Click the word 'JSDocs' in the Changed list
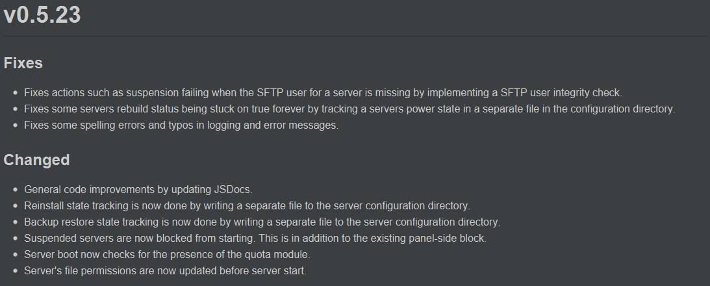This screenshot has width=710, height=286. tap(234, 189)
